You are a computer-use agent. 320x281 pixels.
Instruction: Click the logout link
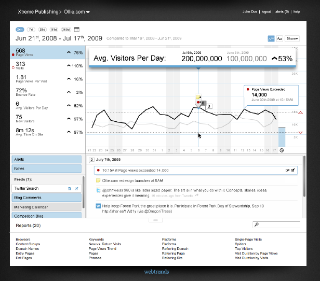[x=266, y=12]
